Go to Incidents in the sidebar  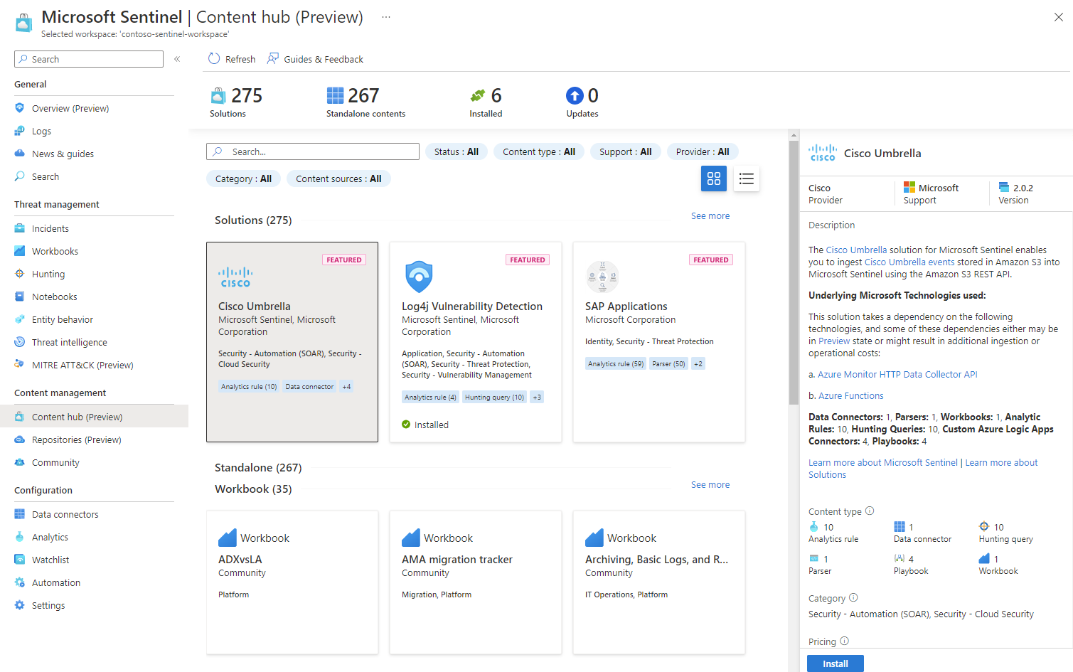[x=50, y=228]
